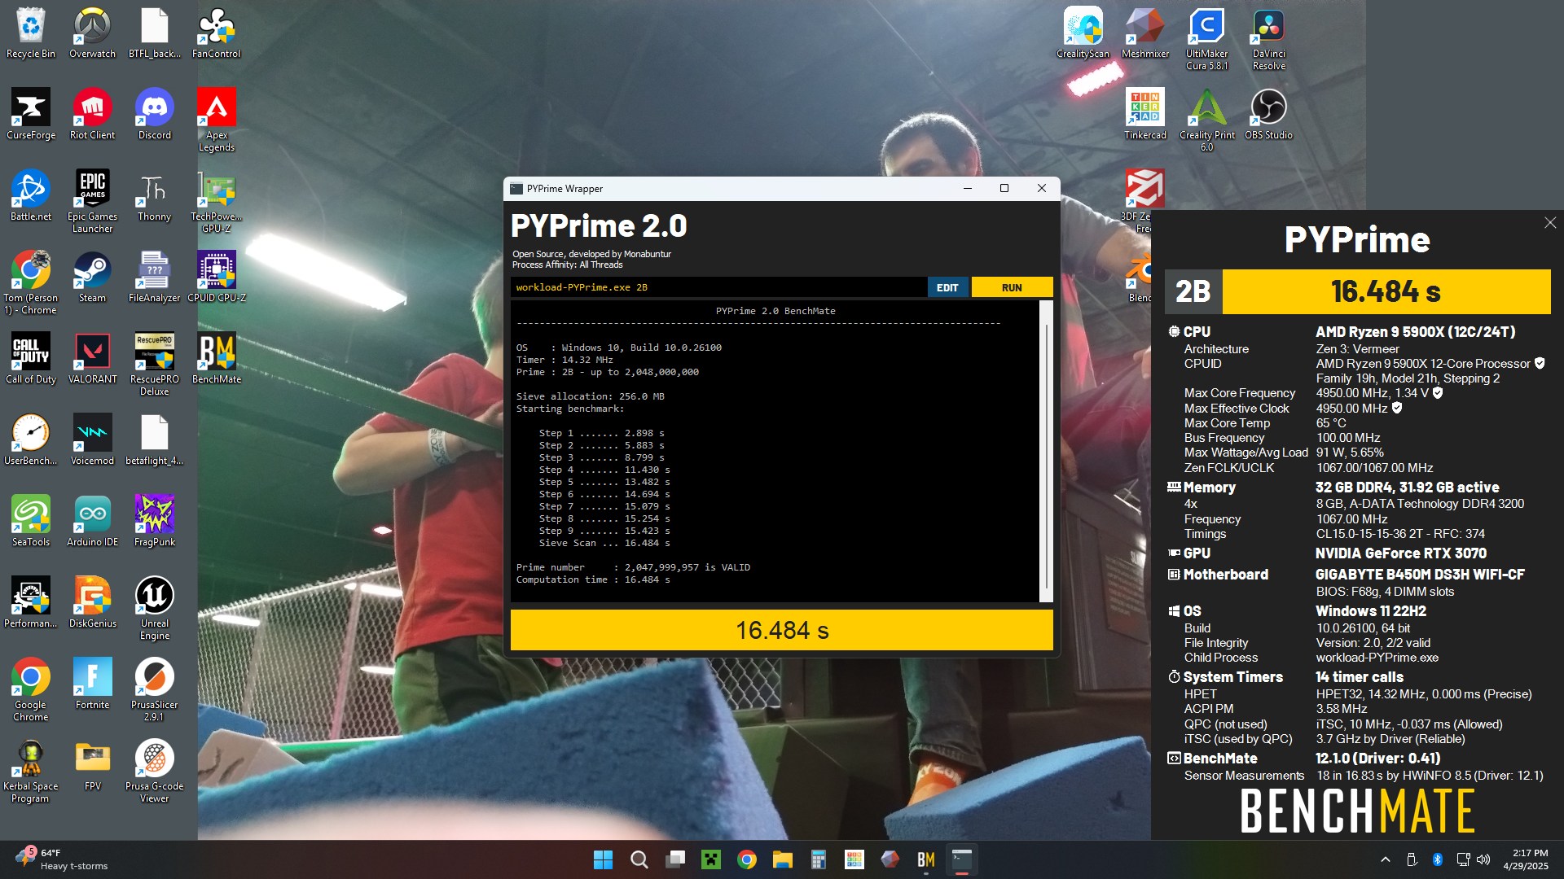1564x879 pixels.
Task: Click the PYPrime Wrapper terminal taskbar icon
Action: [962, 859]
